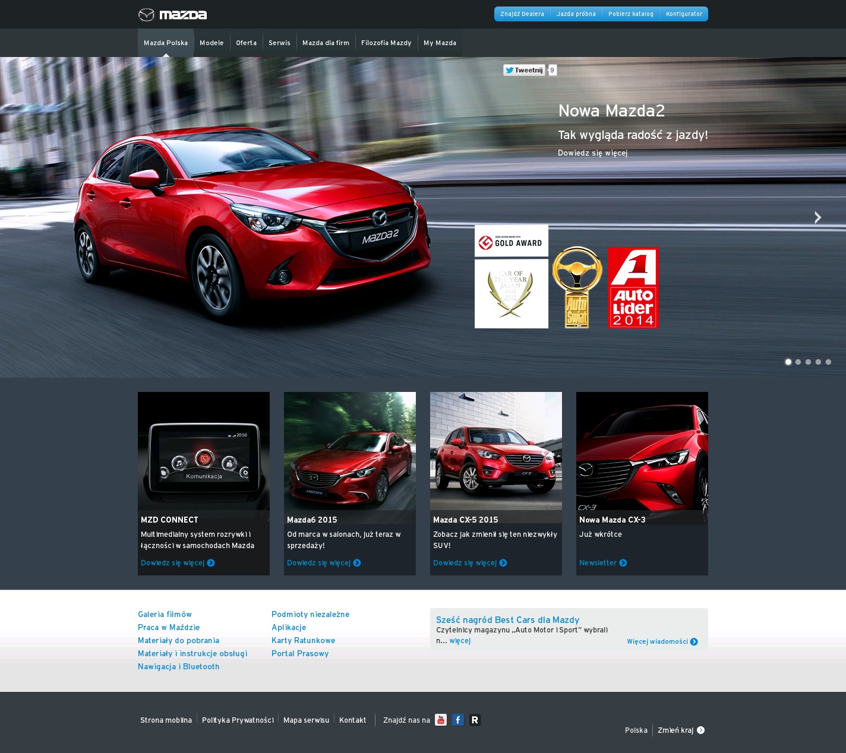Advance carousel with the right arrow

pyautogui.click(x=817, y=217)
